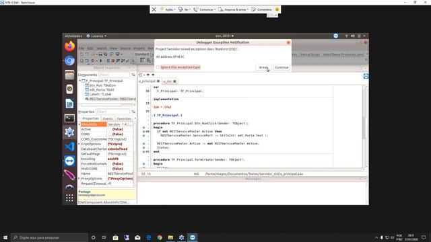This screenshot has height=242, width=431.
Task: Click the red Stop debug icon
Action: 113,61
